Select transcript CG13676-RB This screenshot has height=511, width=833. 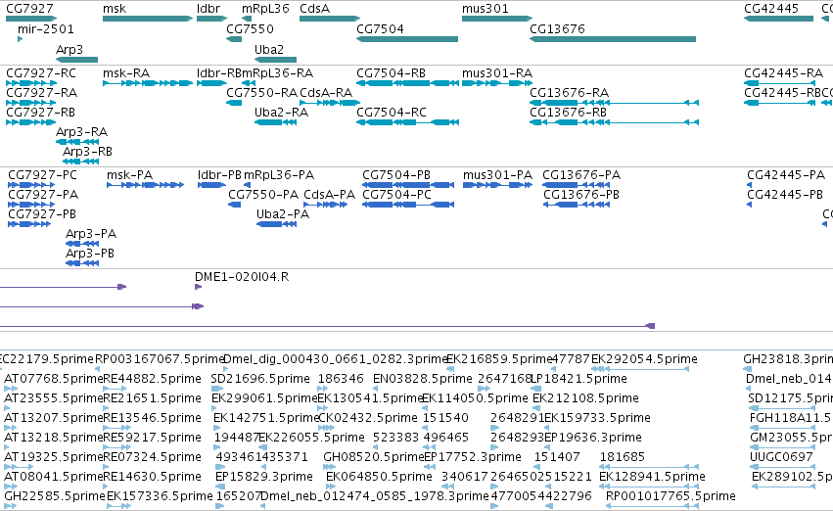coord(568,113)
